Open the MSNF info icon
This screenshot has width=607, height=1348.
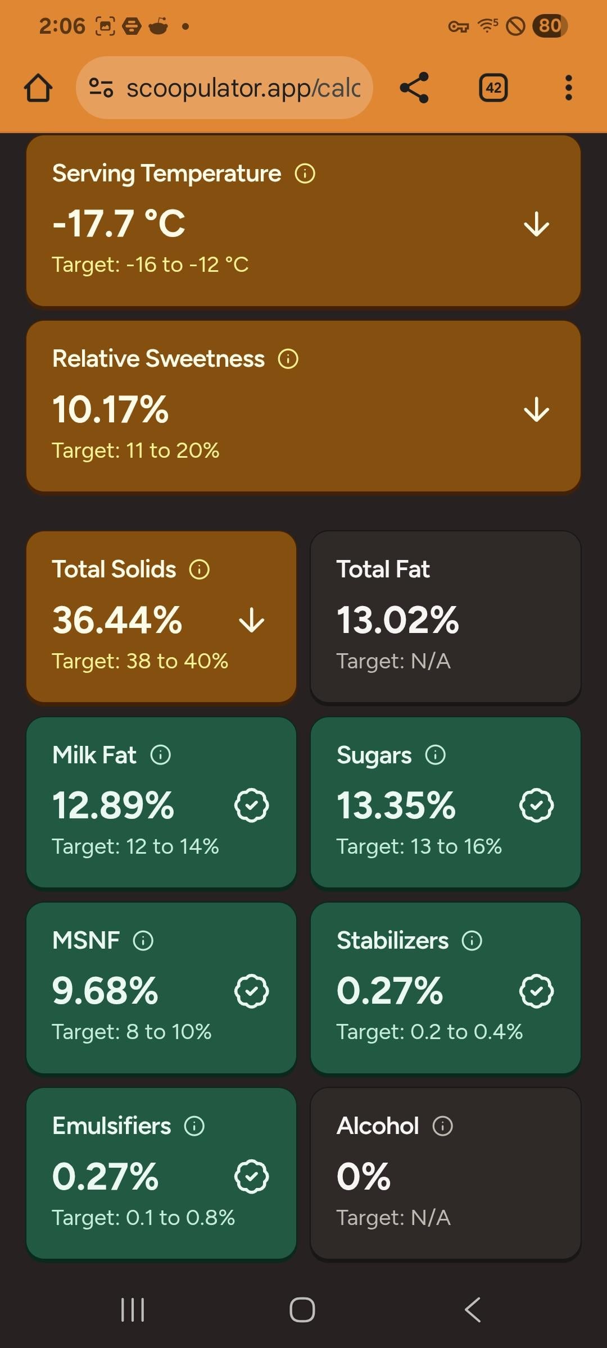[x=143, y=940]
